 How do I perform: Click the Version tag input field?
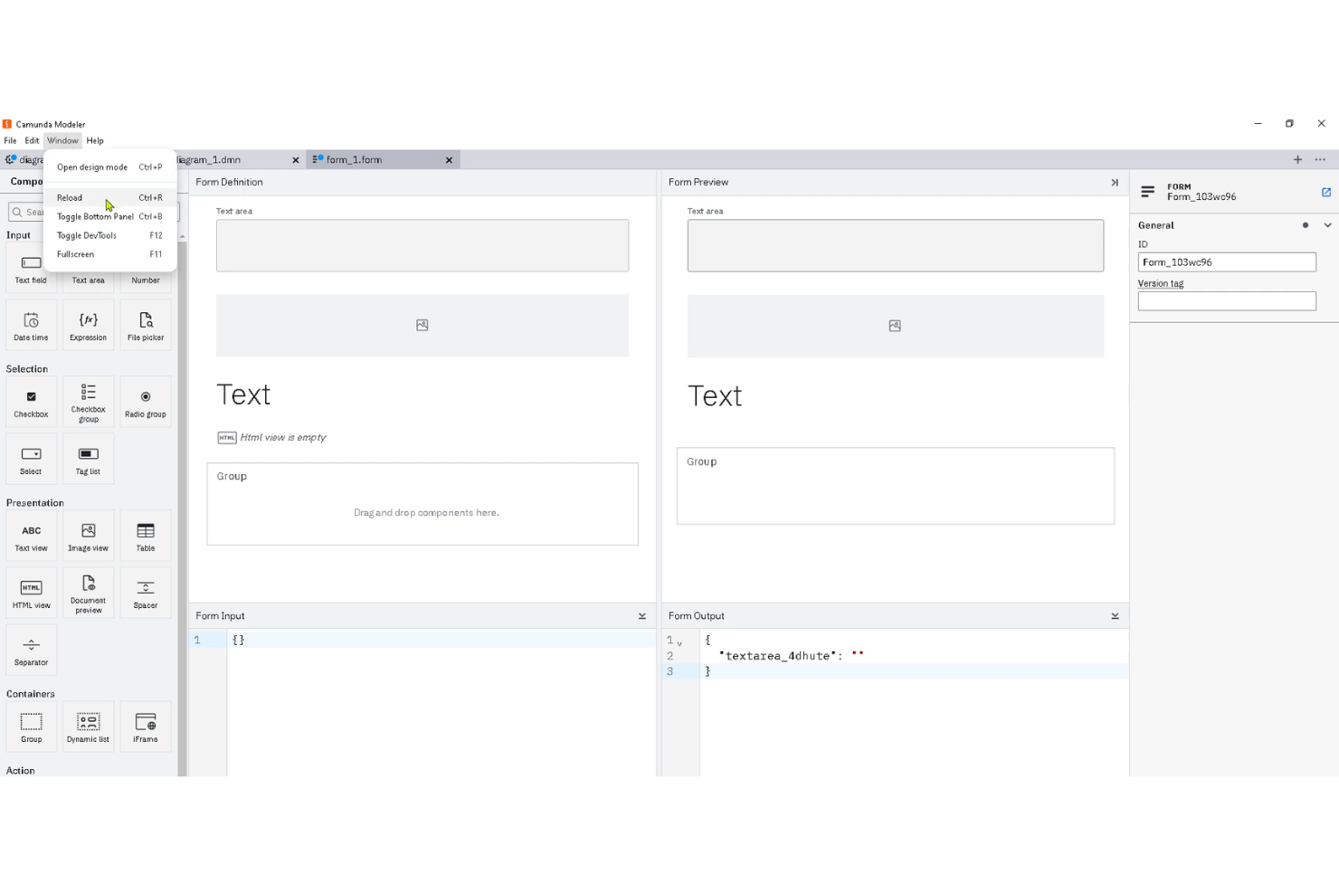[1226, 301]
